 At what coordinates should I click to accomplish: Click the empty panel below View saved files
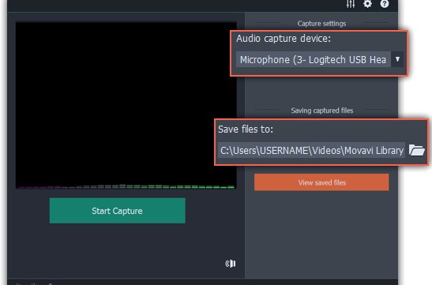point(321,234)
